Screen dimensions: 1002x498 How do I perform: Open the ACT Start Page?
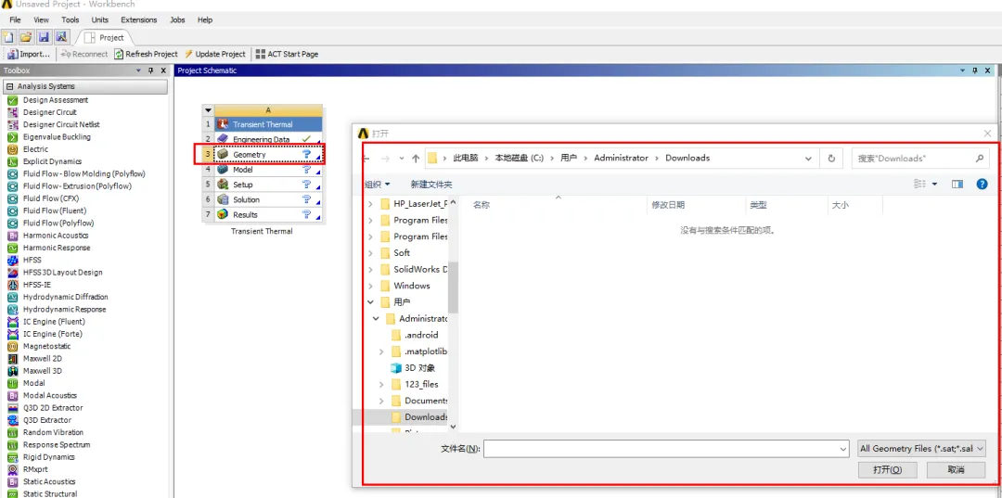(287, 55)
